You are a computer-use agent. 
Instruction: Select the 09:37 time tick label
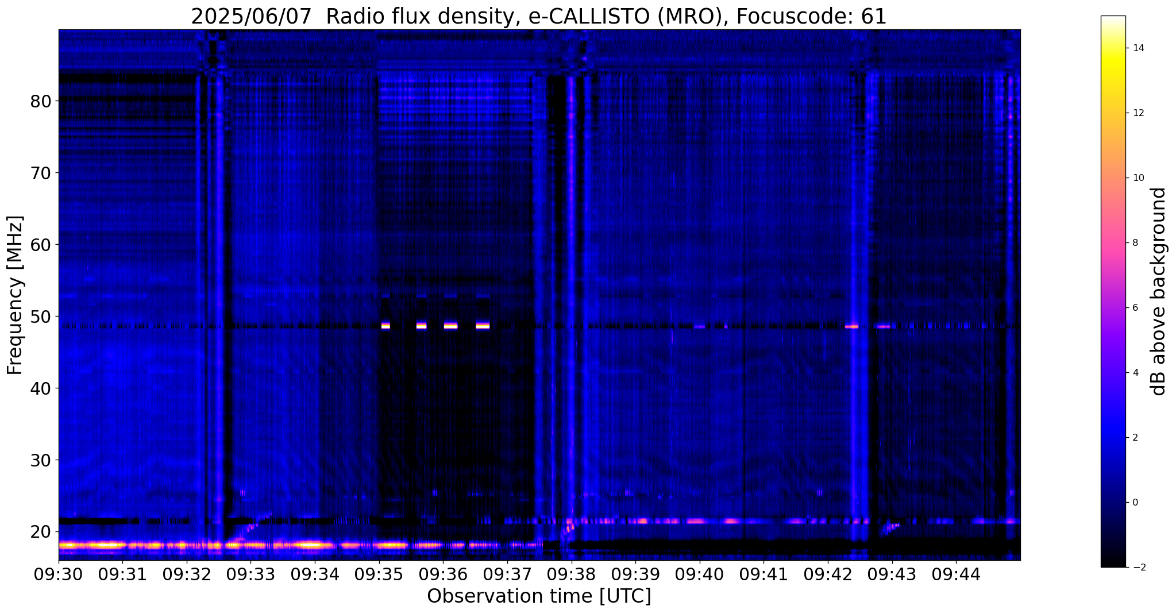coord(507,575)
